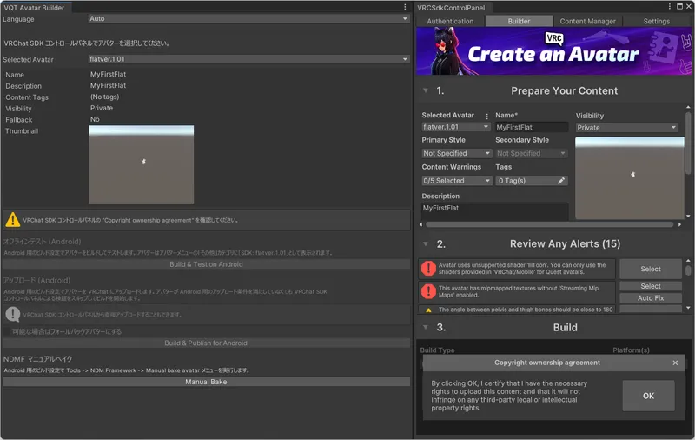Screen dimensions: 695x440
Task: Maximize the VRCSdkControlPanel window
Action: (x=679, y=7)
